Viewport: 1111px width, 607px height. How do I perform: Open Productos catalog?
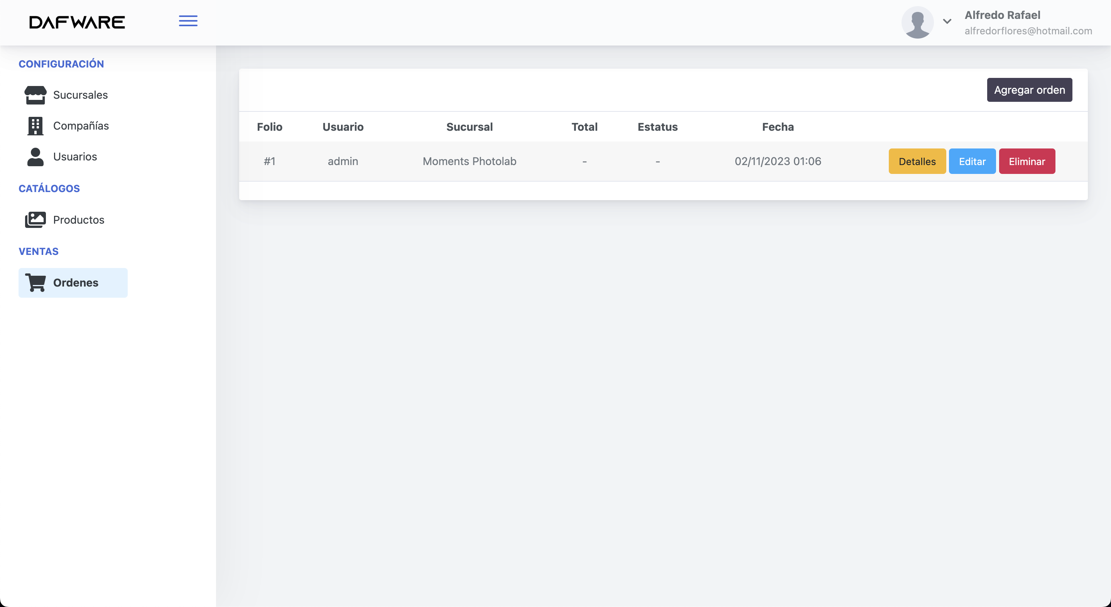pos(78,220)
